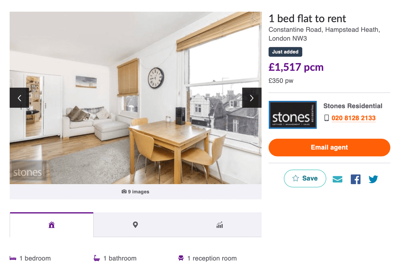Show the next property photo
The height and width of the screenshot is (279, 403).
tap(252, 98)
